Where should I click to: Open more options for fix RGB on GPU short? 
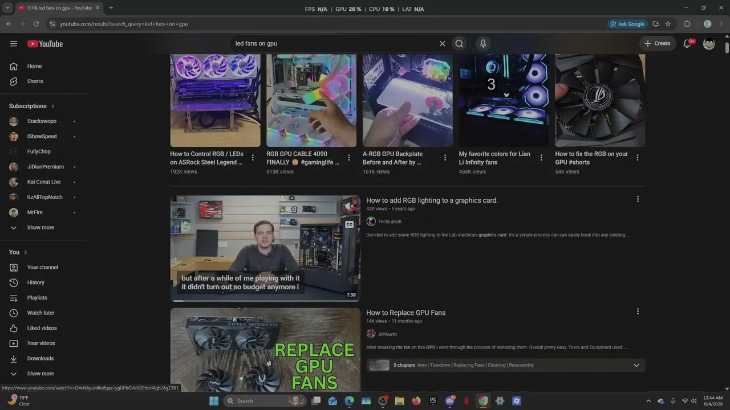coord(638,158)
